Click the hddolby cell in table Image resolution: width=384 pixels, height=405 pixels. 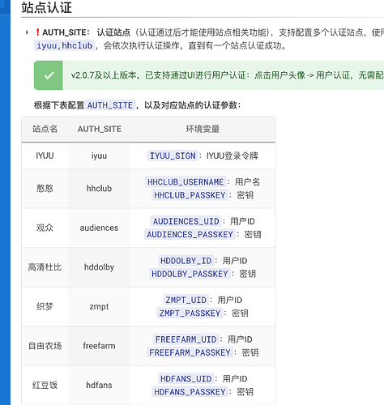[x=99, y=267]
